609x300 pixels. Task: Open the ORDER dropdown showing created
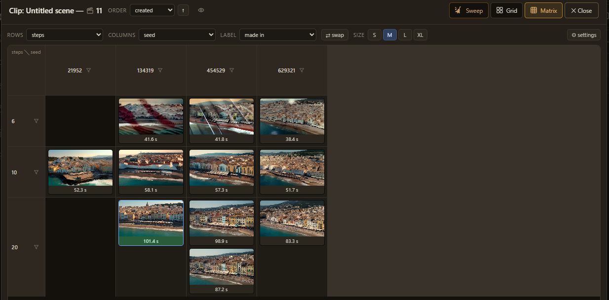[x=152, y=10]
